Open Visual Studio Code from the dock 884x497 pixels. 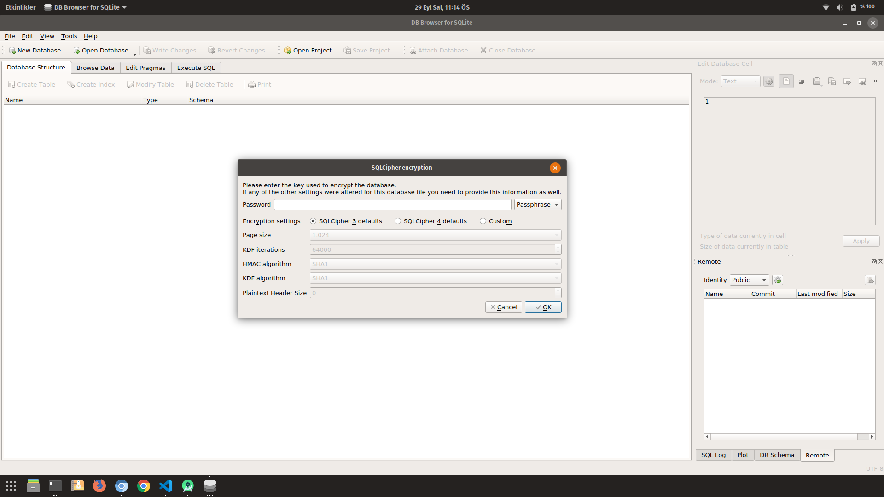coord(166,486)
